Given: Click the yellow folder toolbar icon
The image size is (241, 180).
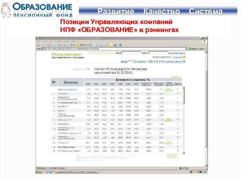Looking at the screenshot, I should 111,45.
